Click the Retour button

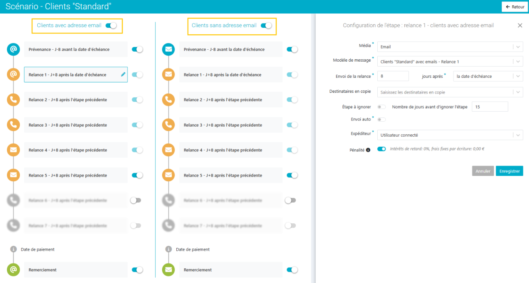[515, 7]
